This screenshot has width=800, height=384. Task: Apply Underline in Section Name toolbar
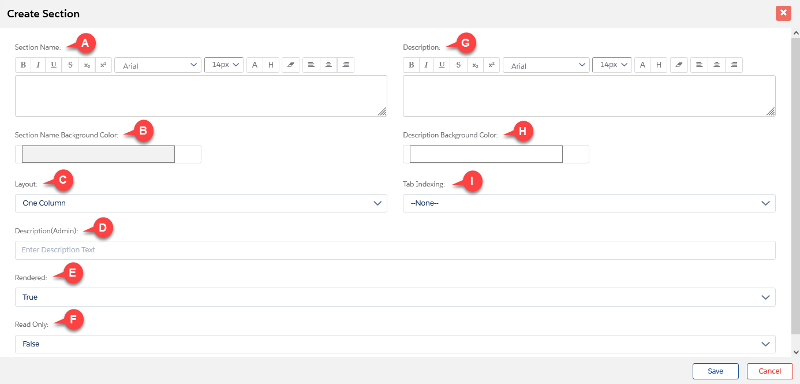point(54,65)
